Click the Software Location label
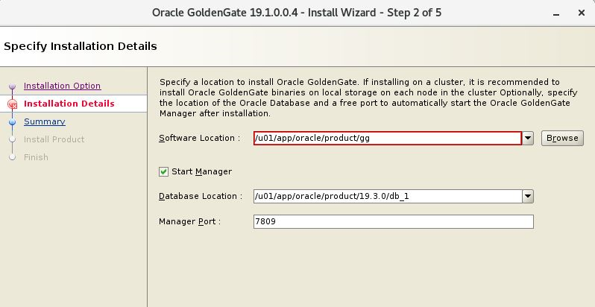Viewport: 595px width, 307px height. pos(200,139)
